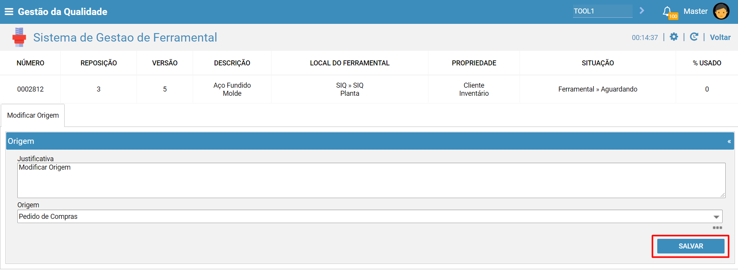738x270 pixels.
Task: Click the SALVAR button
Action: [690, 246]
